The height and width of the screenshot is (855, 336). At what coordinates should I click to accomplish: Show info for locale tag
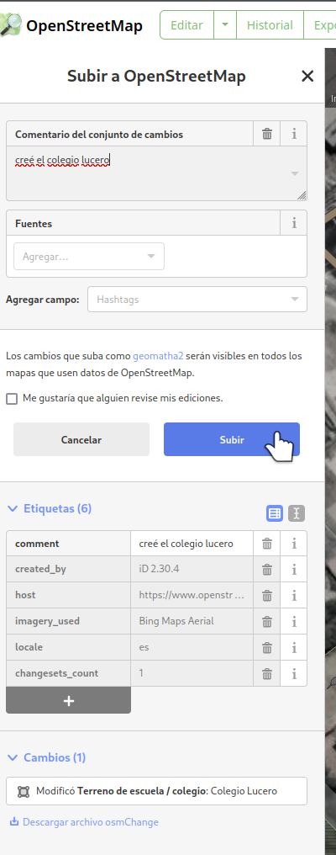click(x=294, y=647)
